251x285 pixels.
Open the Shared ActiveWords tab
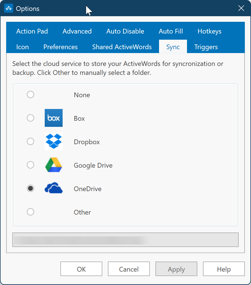pyautogui.click(x=122, y=47)
